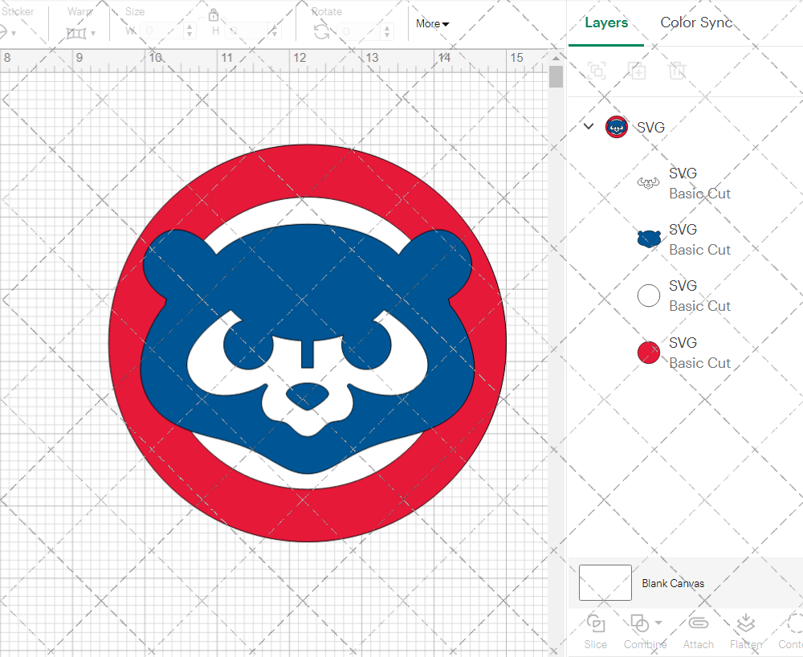Open the Combine tool dropdown arrow

(657, 623)
